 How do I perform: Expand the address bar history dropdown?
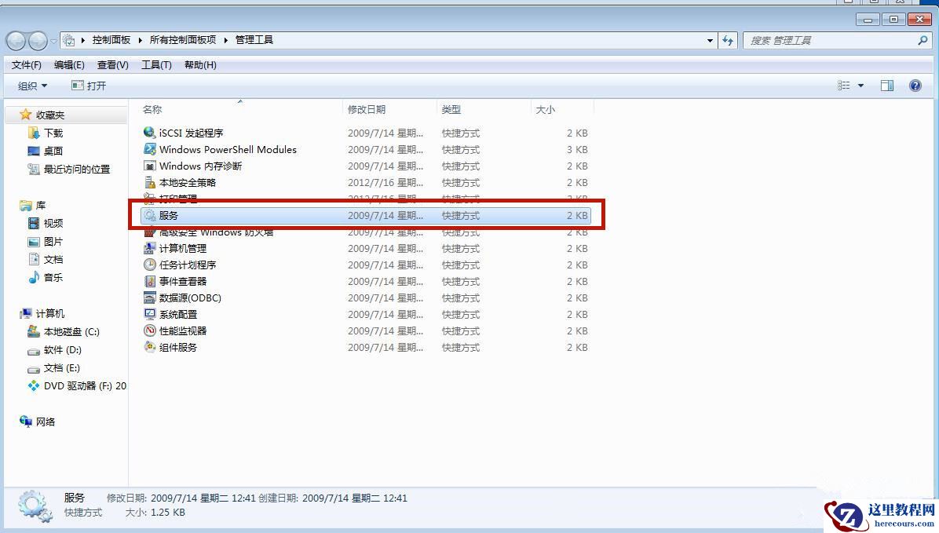[x=709, y=40]
